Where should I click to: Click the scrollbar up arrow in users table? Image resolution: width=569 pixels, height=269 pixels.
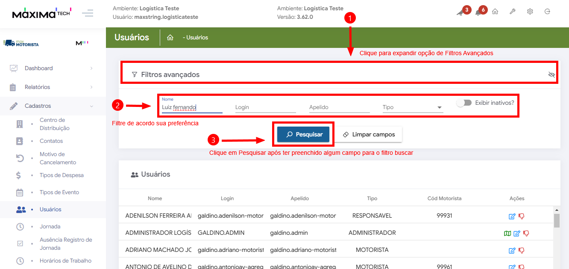tap(557, 210)
